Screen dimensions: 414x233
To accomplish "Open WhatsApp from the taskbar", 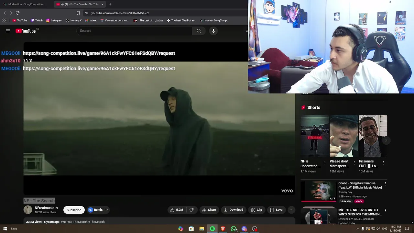I will coord(234,229).
